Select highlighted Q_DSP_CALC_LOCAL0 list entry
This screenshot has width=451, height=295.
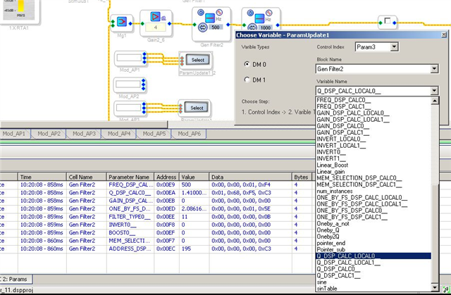coord(373,256)
